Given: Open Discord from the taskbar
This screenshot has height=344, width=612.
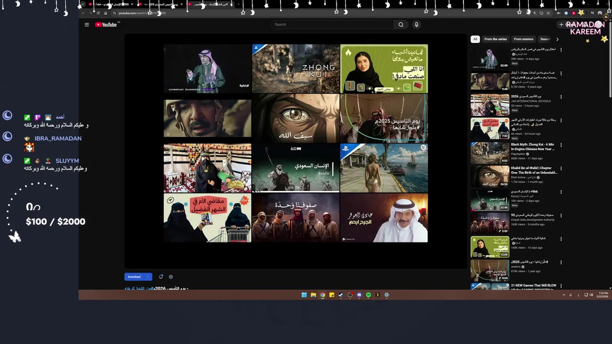Looking at the screenshot, I should coord(359,295).
